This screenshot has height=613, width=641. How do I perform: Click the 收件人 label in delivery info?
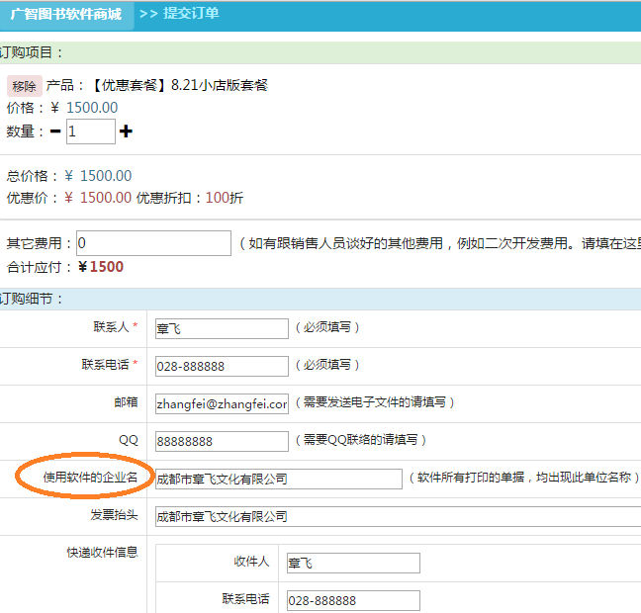(x=251, y=562)
